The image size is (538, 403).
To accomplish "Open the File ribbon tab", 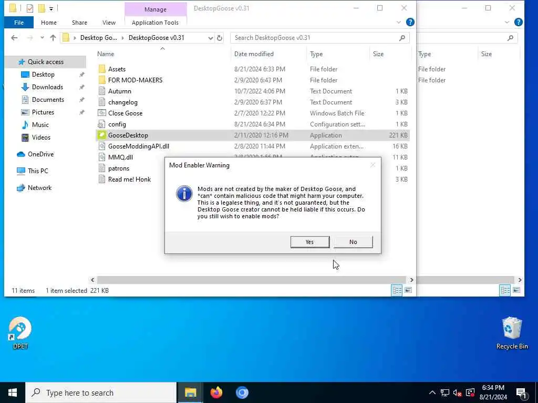I will point(19,23).
